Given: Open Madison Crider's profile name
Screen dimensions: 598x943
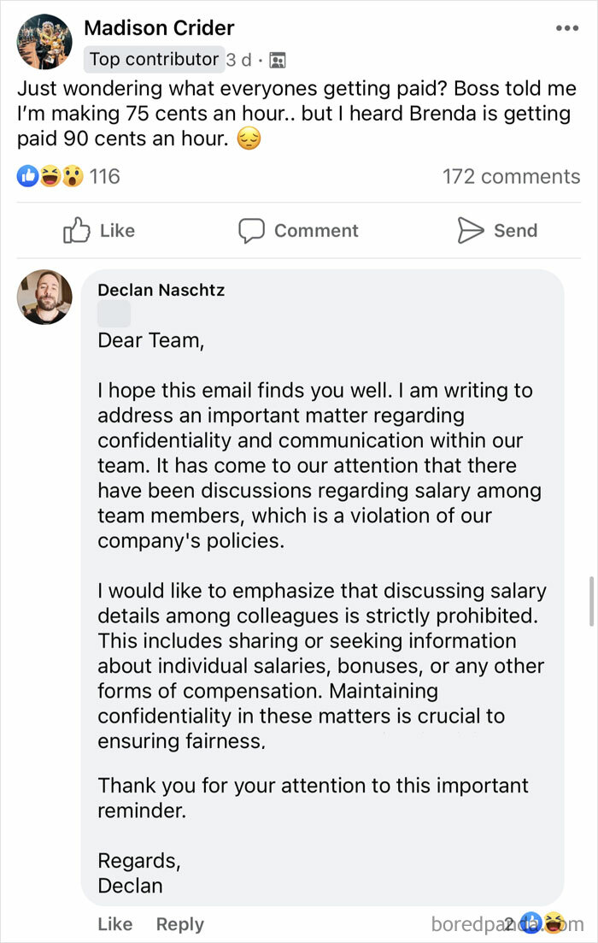Looking at the screenshot, I should click(x=159, y=27).
